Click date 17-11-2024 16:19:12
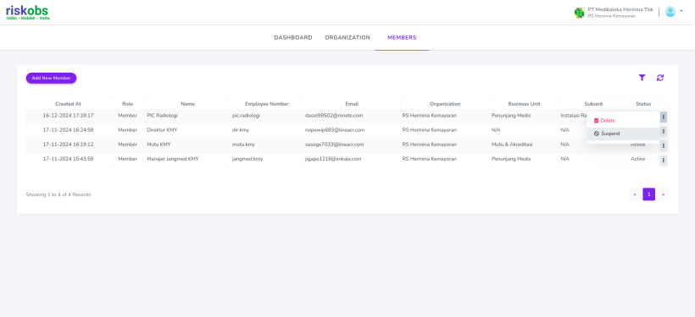The height and width of the screenshot is (317, 695). pyautogui.click(x=69, y=145)
